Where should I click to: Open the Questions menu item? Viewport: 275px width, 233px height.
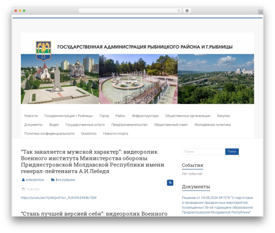click(89, 133)
